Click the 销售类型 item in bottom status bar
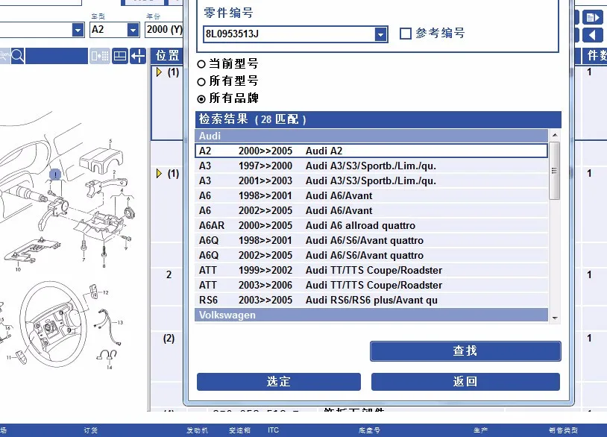Viewport: 607px width, 437px height. 563,430
